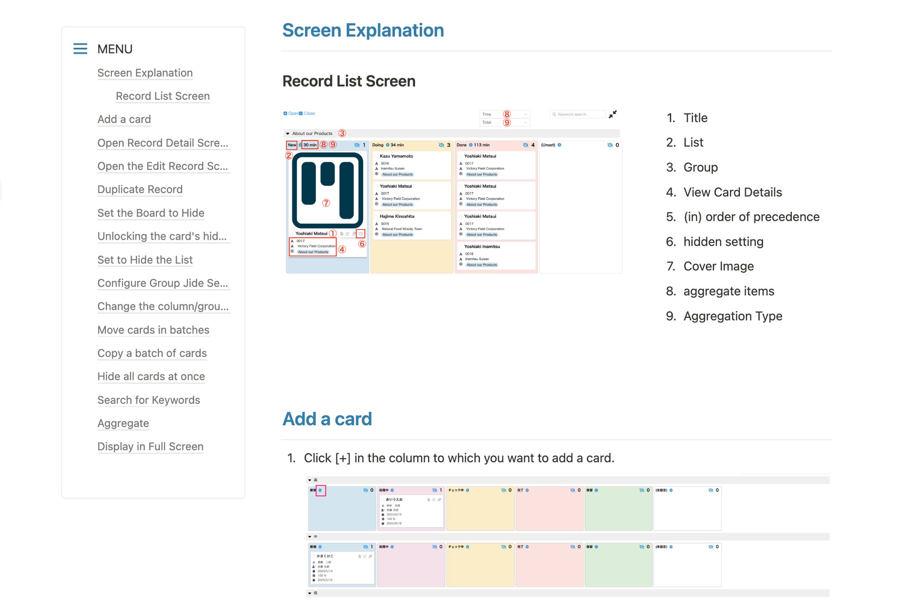Open the Time aggregate items dropdown
The image size is (904, 602).
pos(504,114)
